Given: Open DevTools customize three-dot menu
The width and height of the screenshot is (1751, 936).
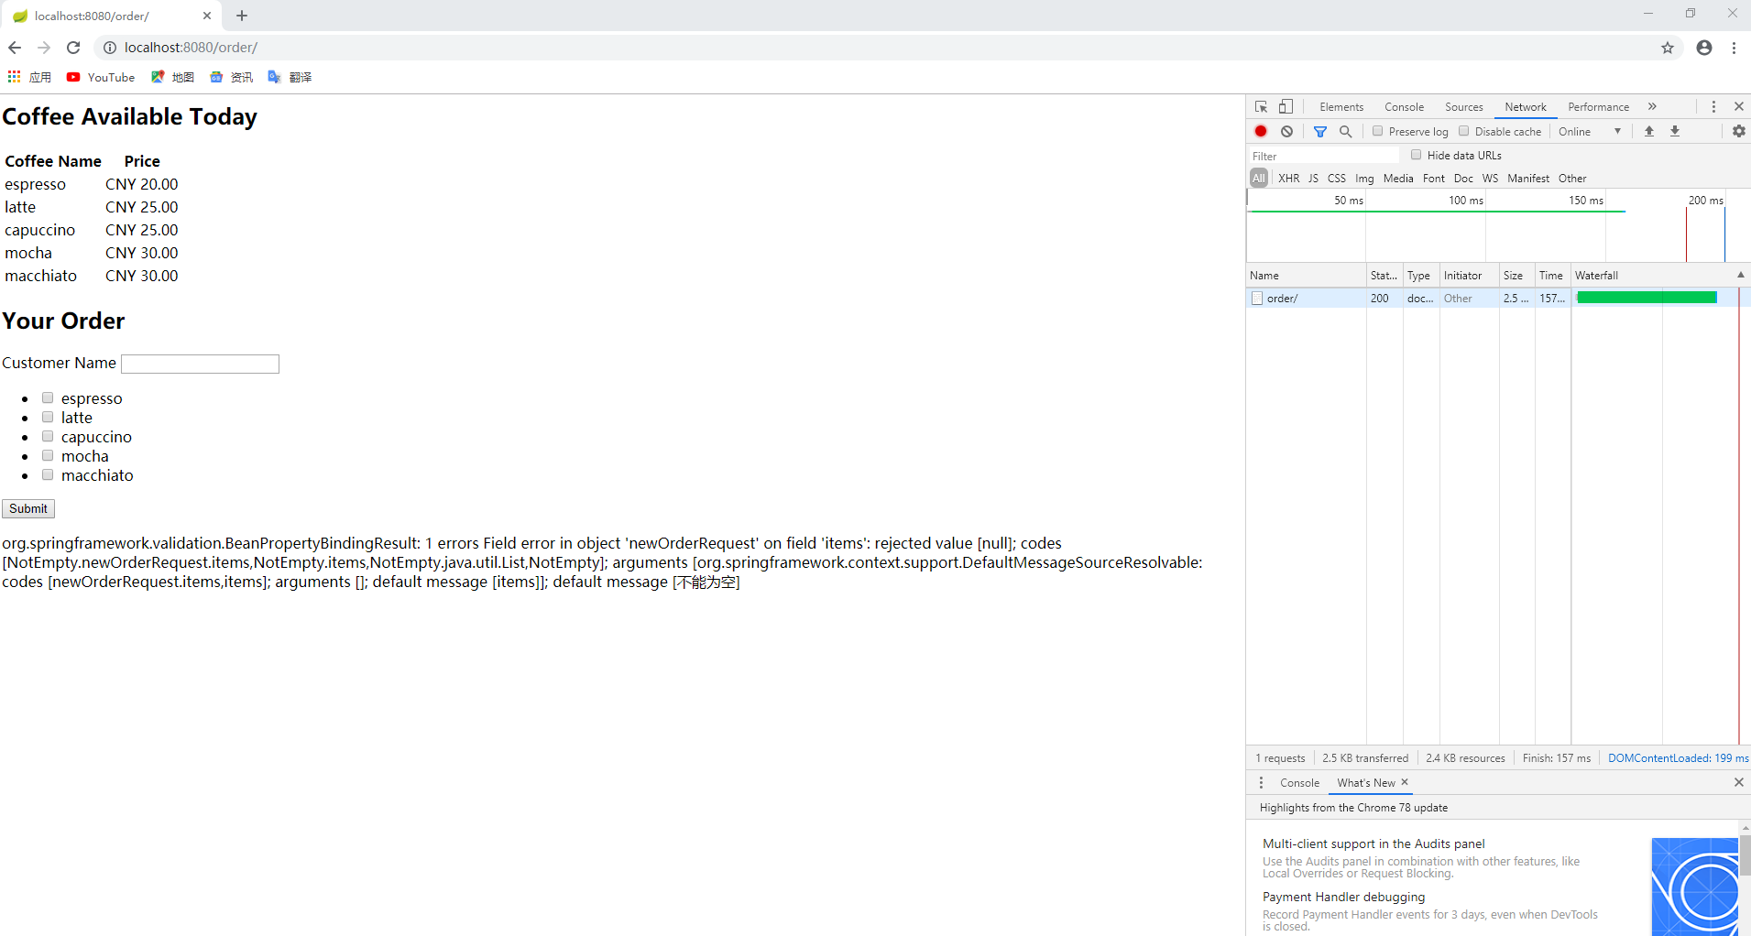Looking at the screenshot, I should [1713, 106].
